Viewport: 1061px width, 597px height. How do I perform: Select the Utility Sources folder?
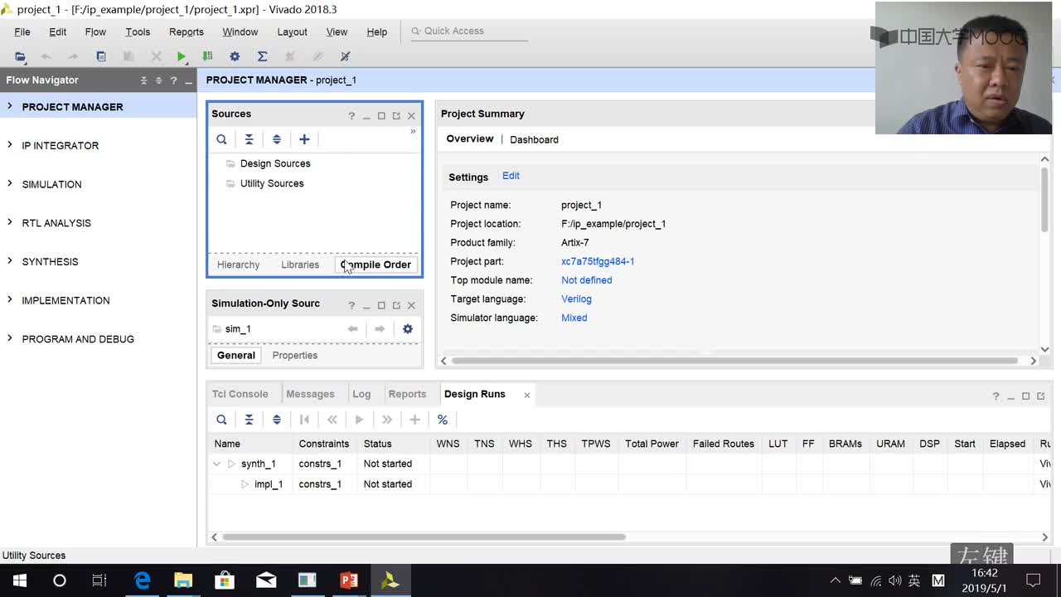tap(272, 183)
